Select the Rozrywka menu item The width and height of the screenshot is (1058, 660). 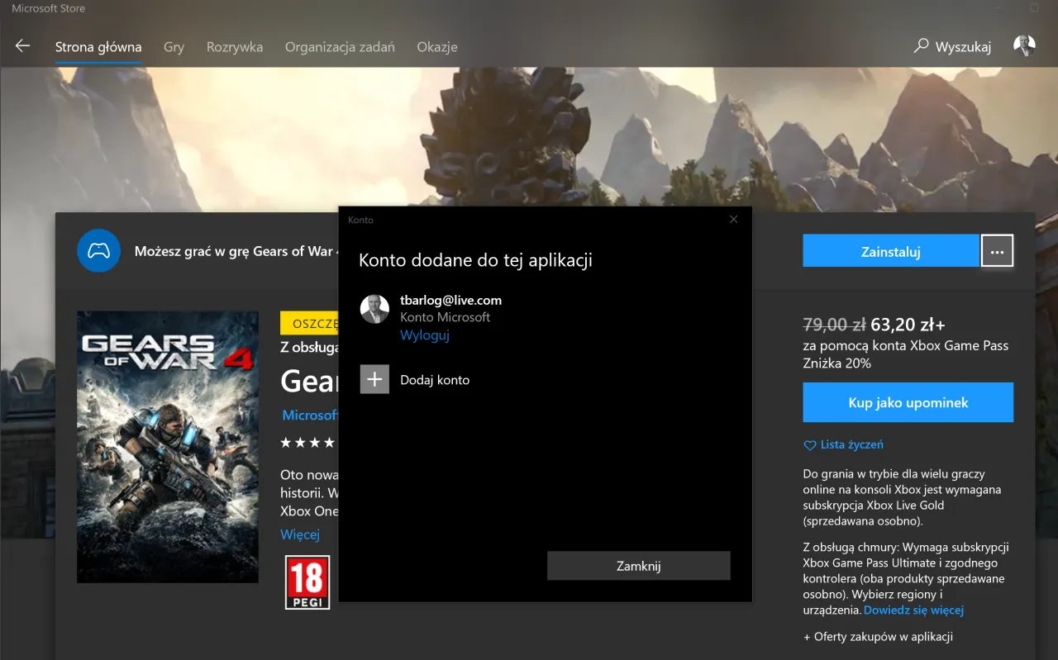[234, 47]
